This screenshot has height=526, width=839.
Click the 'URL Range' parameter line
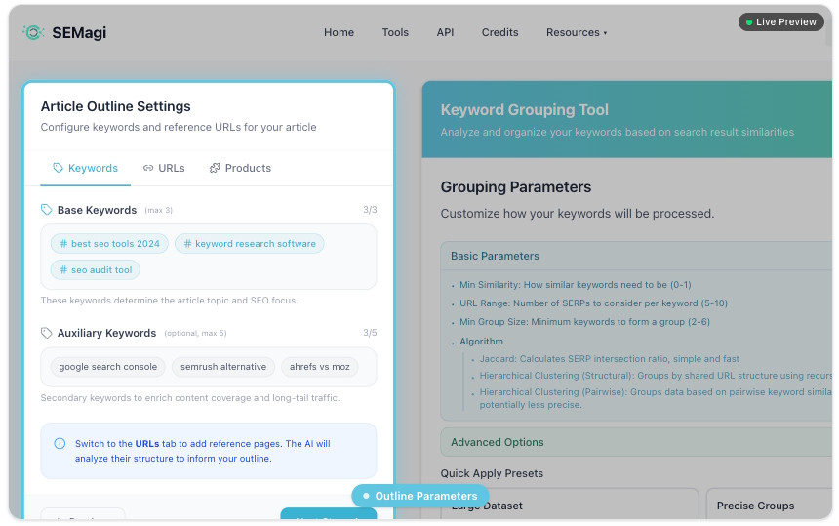[x=593, y=303]
